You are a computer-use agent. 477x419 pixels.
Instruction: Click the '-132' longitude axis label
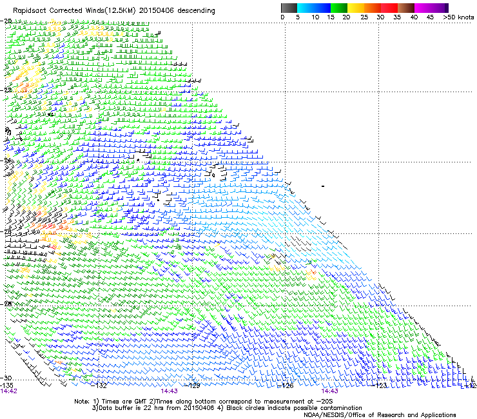(99, 385)
